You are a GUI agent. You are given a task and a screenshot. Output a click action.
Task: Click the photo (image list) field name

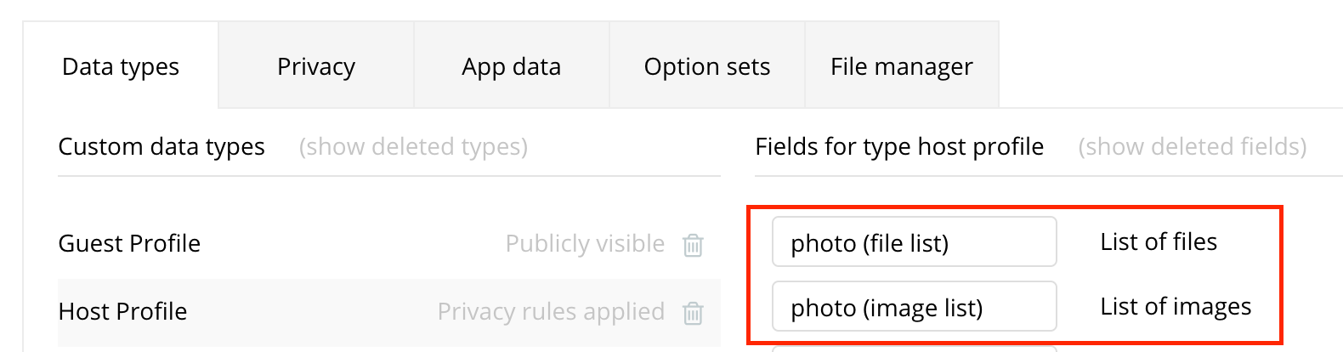(x=914, y=307)
